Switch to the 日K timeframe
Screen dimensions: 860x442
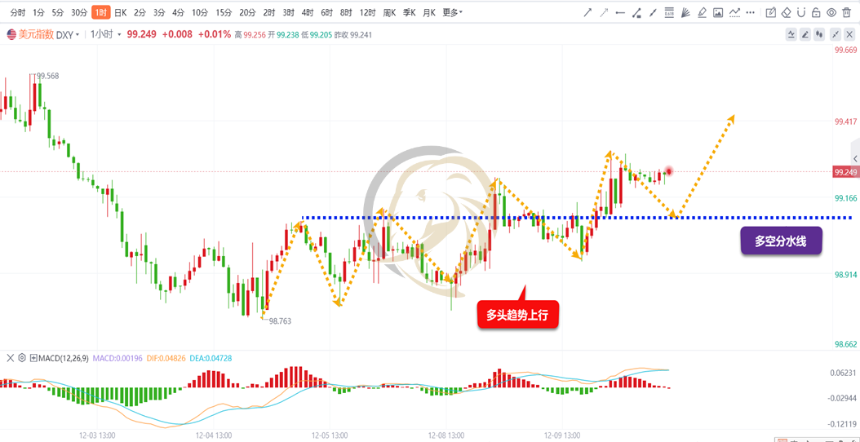pyautogui.click(x=120, y=12)
